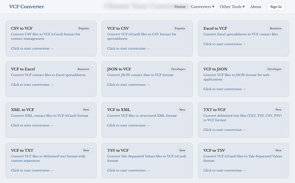The width and height of the screenshot is (295, 183).
Task: Start conversion in the VCF to JSON card
Action: point(224,89)
